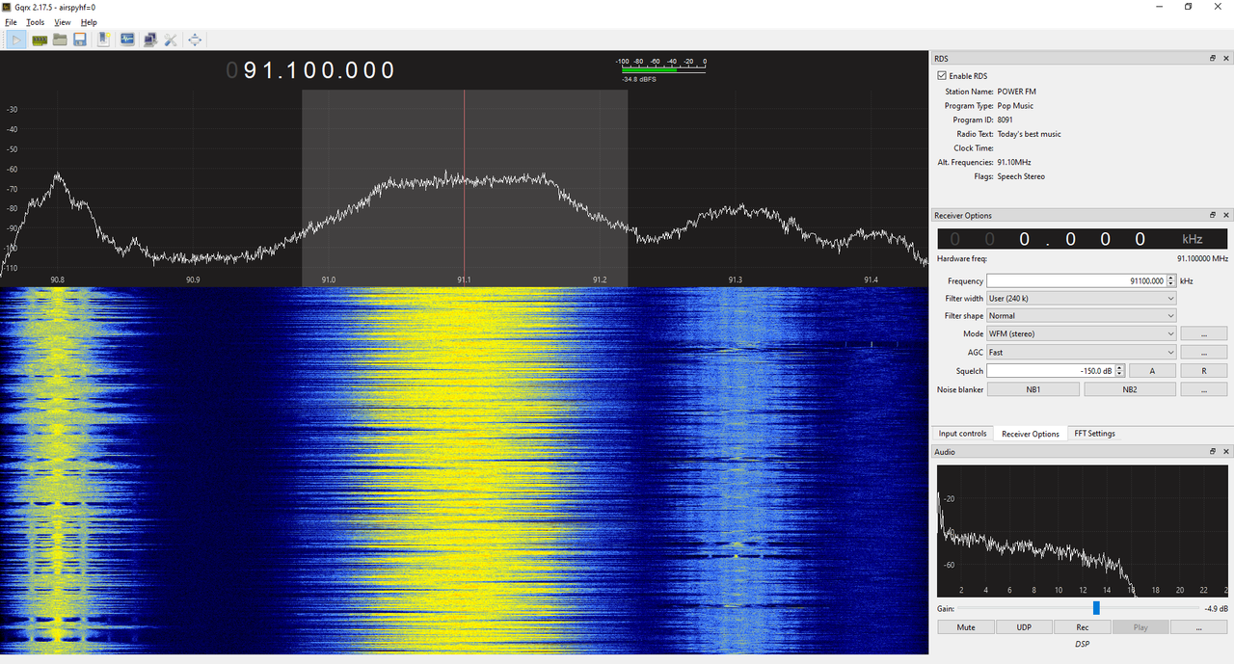Adjust the audio Gain slider handle
Screen dimensions: 1234x664
point(1096,608)
